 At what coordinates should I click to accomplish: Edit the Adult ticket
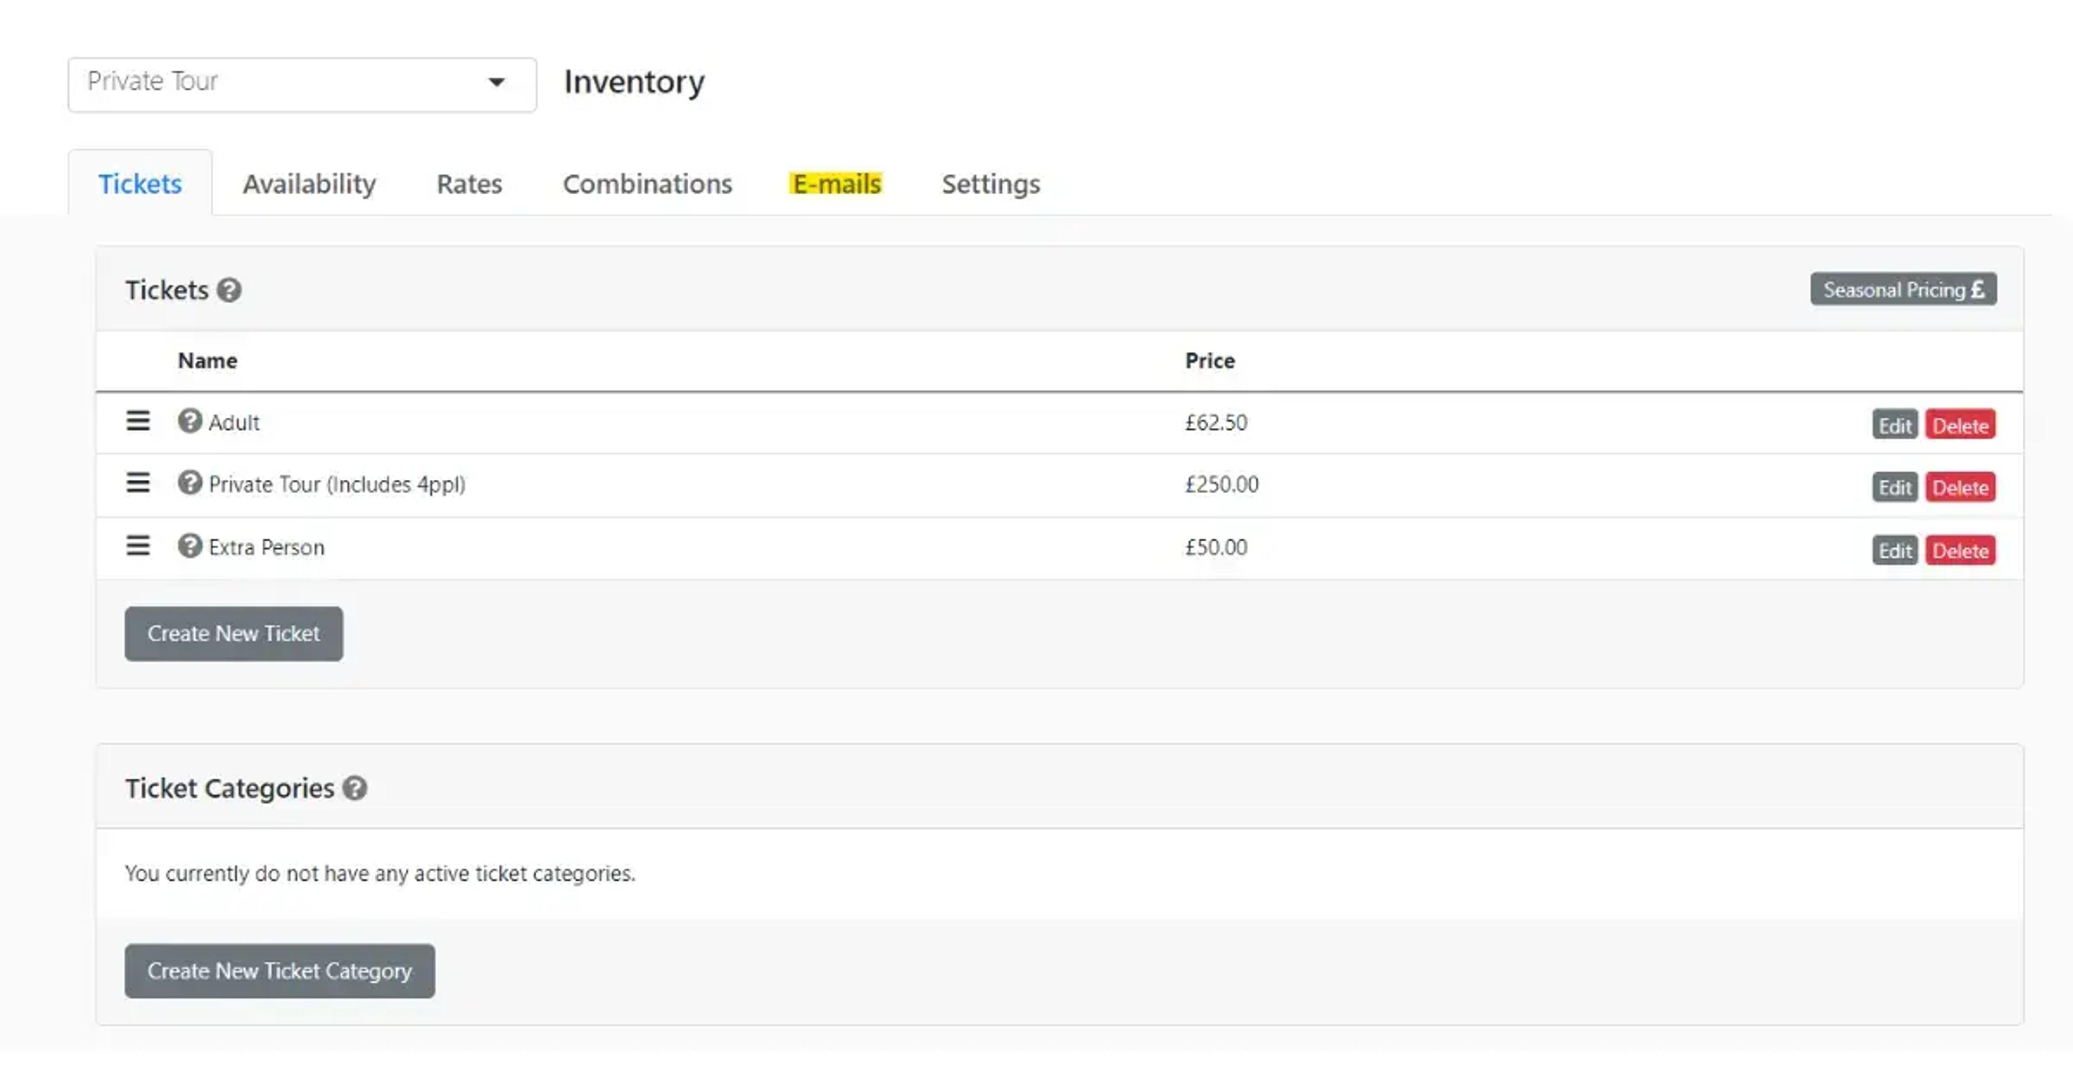coord(1895,425)
